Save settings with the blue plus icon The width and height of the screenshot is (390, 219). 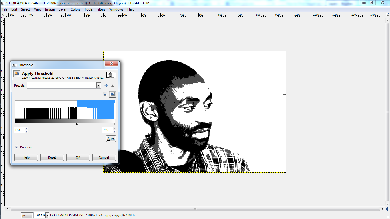point(106,85)
